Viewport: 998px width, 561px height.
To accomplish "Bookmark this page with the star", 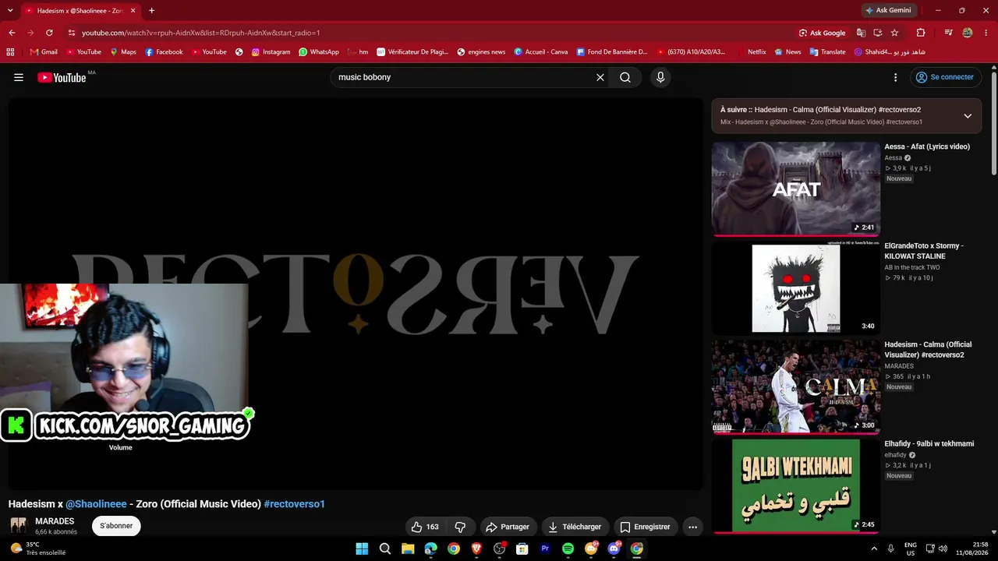I will (894, 33).
